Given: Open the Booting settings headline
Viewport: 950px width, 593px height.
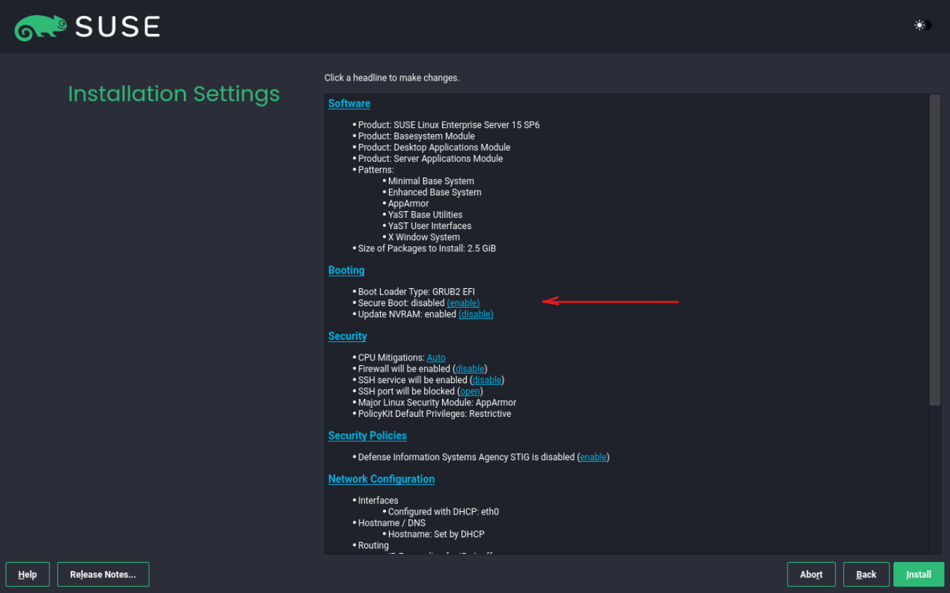Looking at the screenshot, I should pos(346,270).
